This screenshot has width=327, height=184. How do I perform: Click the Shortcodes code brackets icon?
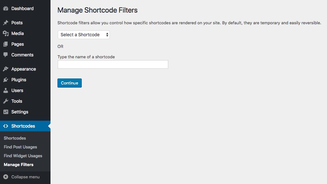click(6, 126)
